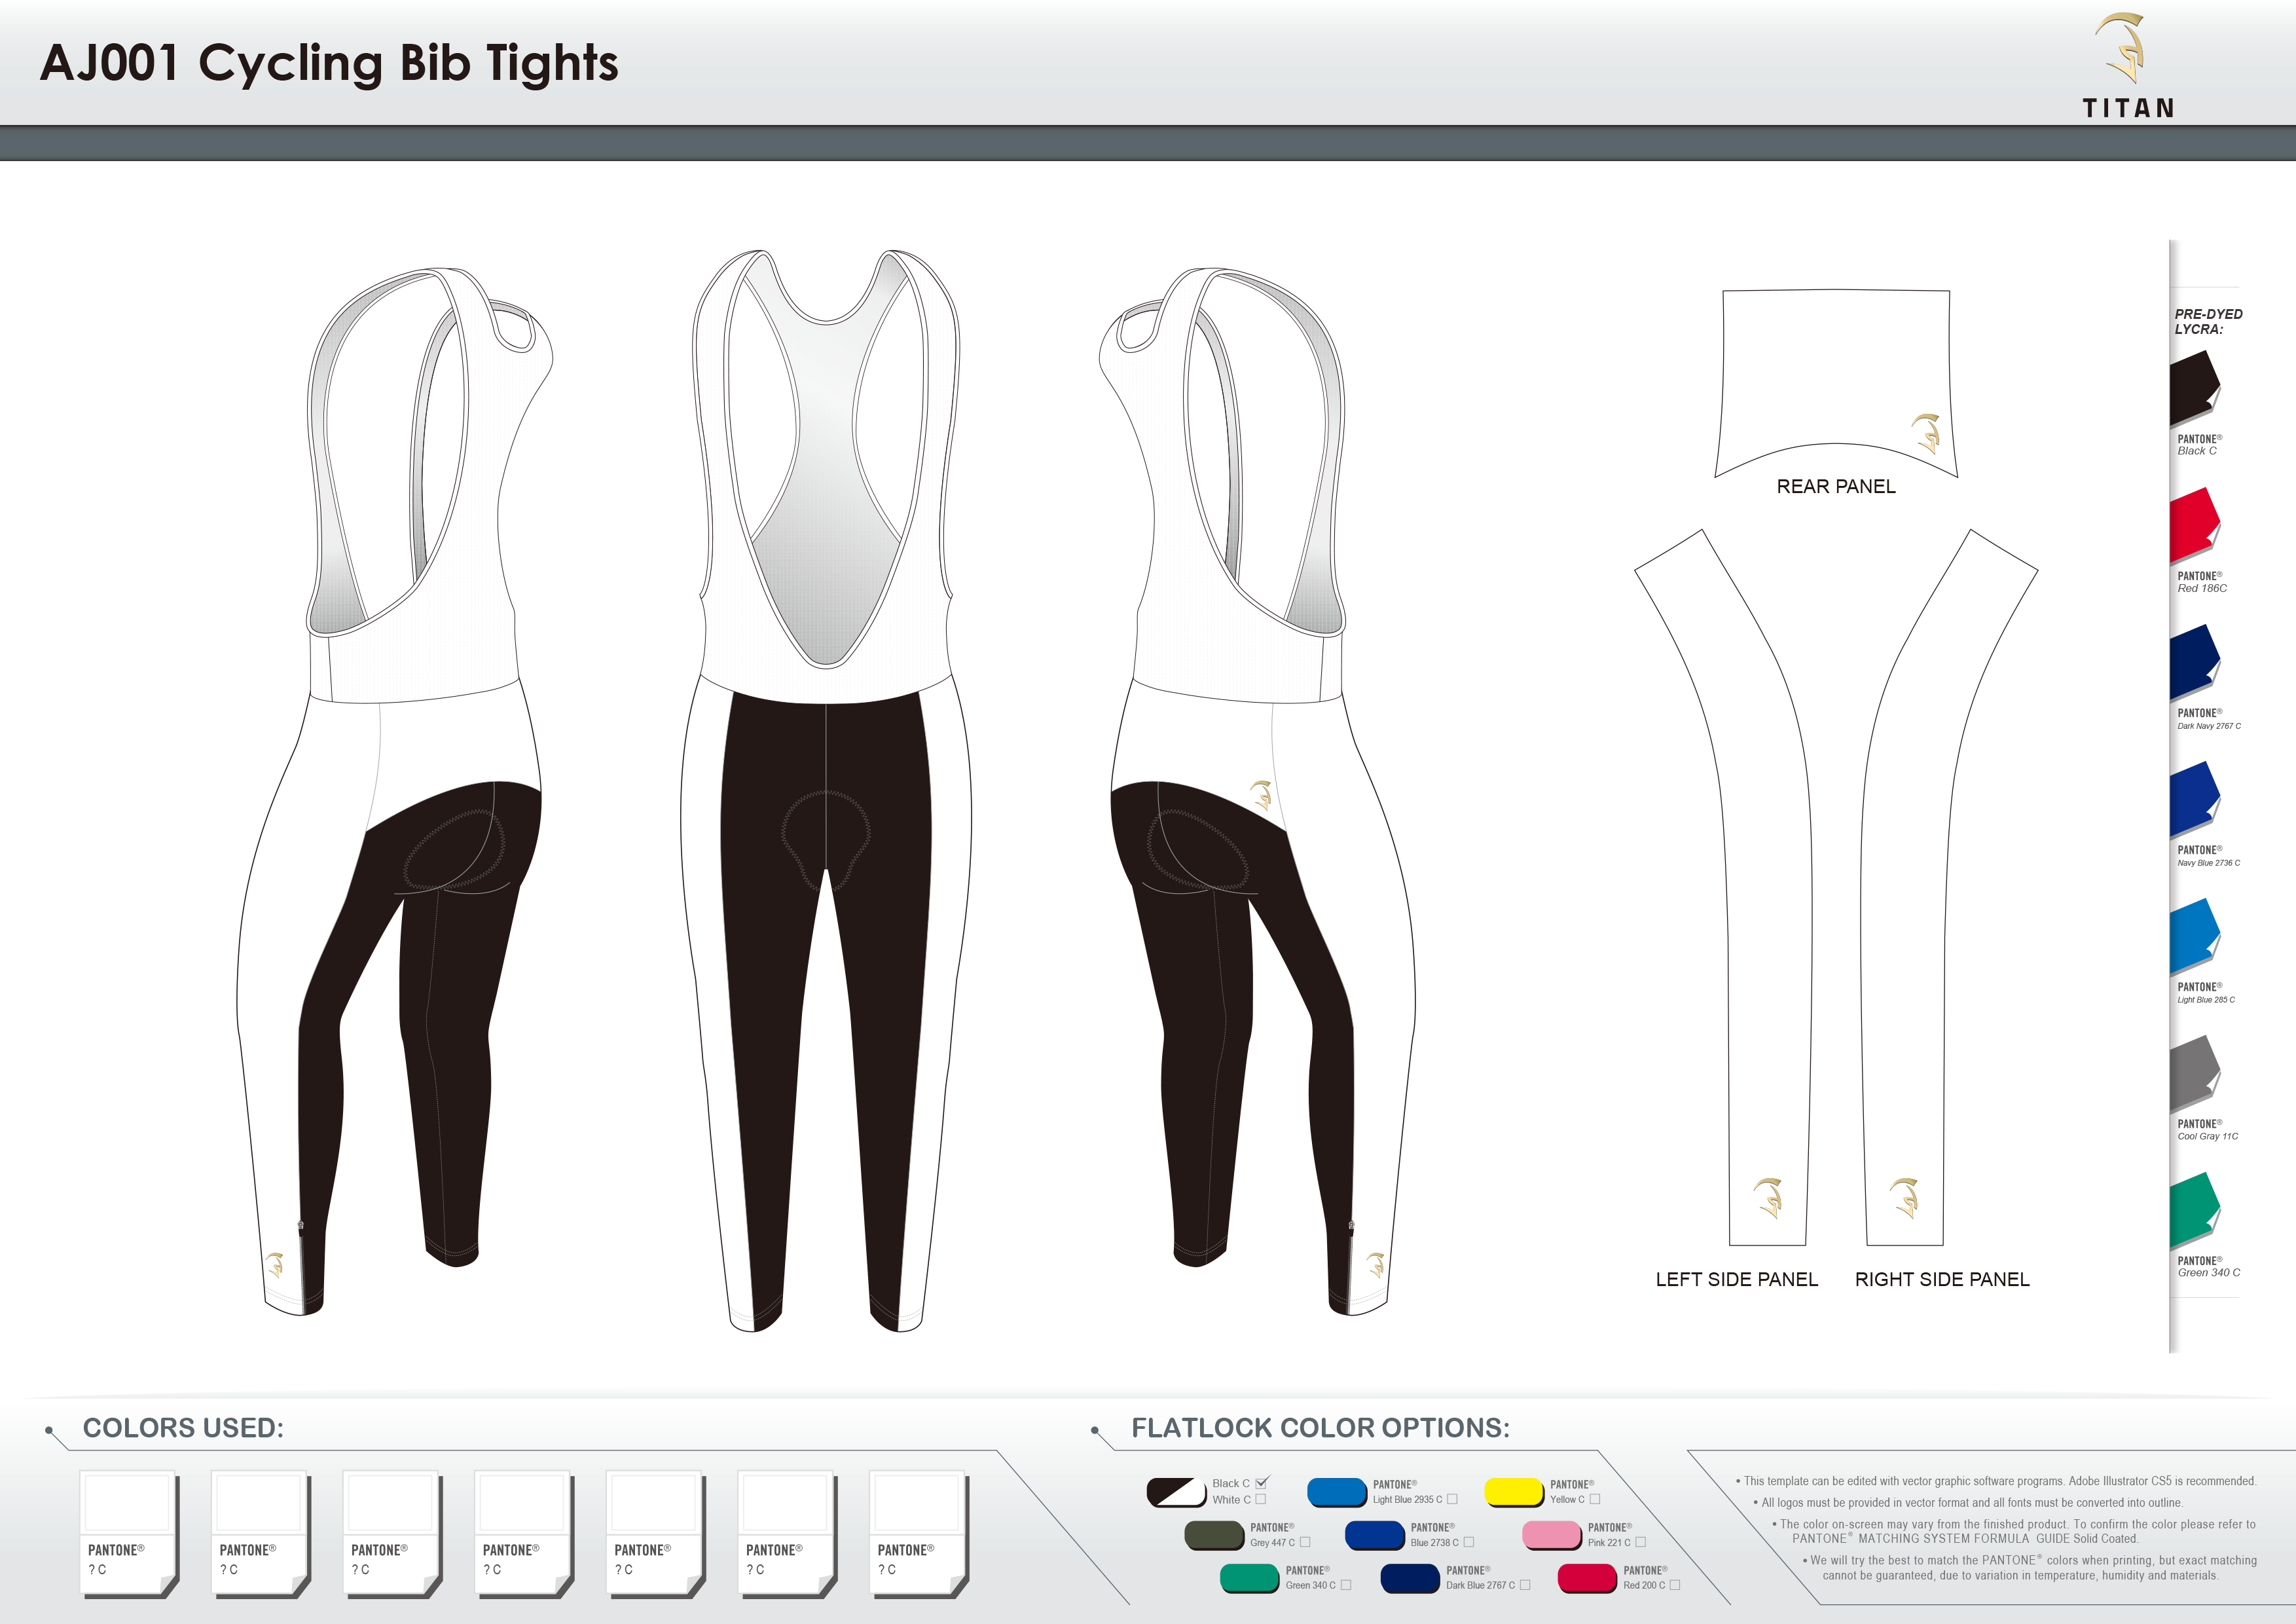Check the Green 340 C flatlock box
The height and width of the screenshot is (1624, 2296).
coord(1346,1585)
